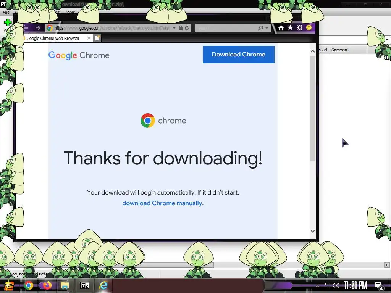Click the address bar URL field
Image resolution: width=391 pixels, height=293 pixels.
tap(112, 28)
